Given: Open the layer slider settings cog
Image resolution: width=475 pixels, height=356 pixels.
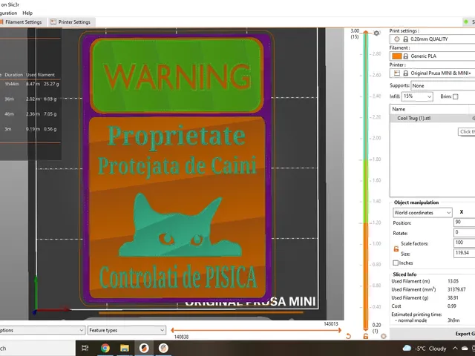Looking at the screenshot, I should pos(376,33).
